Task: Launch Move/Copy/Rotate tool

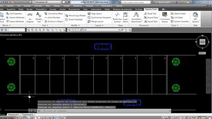Action: coord(76,16)
